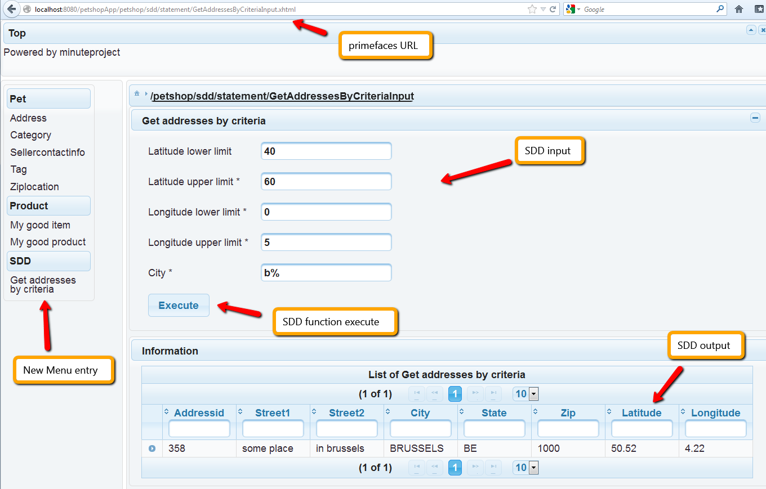Viewport: 766px width, 489px height.
Task: Follow the GetAddressesByCriteriaInput breadcrumb link
Action: (x=282, y=96)
